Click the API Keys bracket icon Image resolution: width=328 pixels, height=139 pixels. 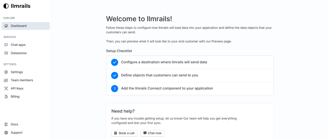6,89
